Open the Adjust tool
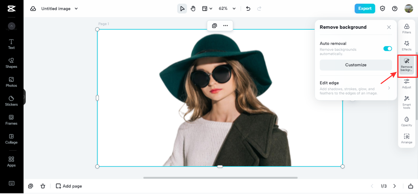 tap(407, 83)
